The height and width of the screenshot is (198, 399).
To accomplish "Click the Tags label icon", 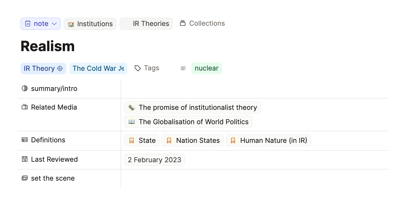I will 138,68.
